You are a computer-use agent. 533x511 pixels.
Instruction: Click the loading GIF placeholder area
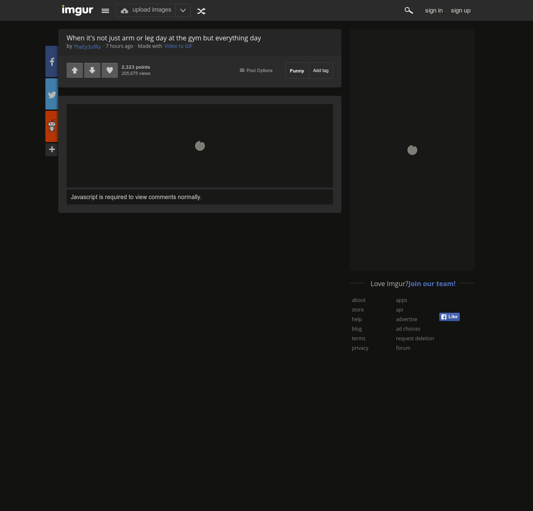pos(200,146)
